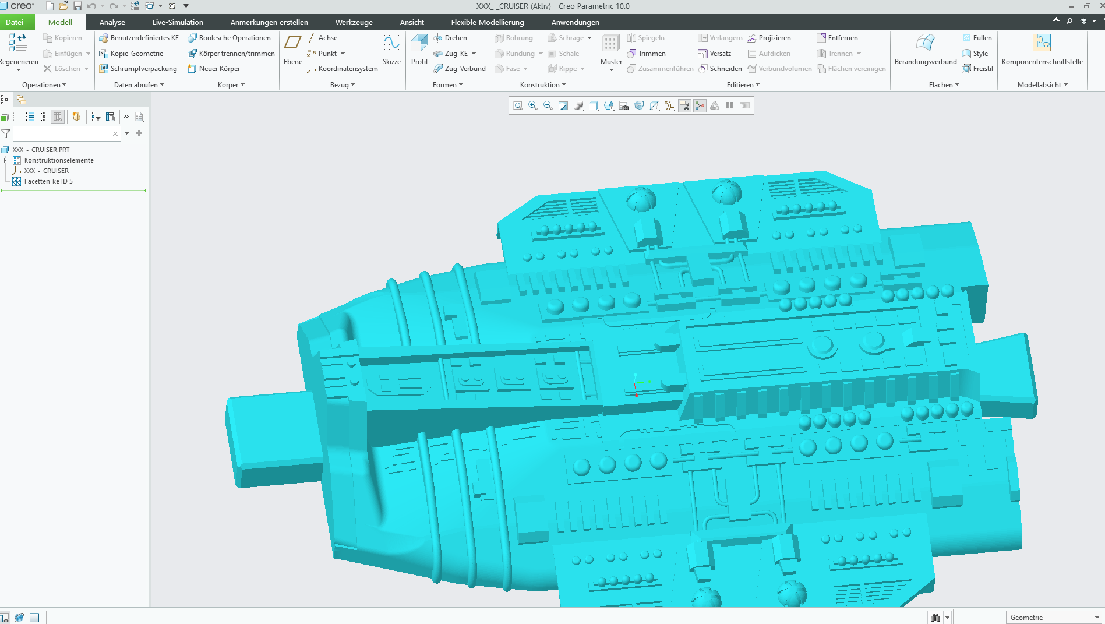This screenshot has width=1105, height=624.
Task: Expand the Körper group menu
Action: click(x=231, y=85)
